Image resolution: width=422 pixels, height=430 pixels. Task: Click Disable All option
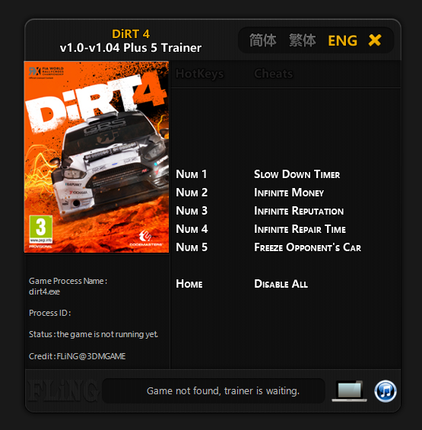click(x=281, y=284)
